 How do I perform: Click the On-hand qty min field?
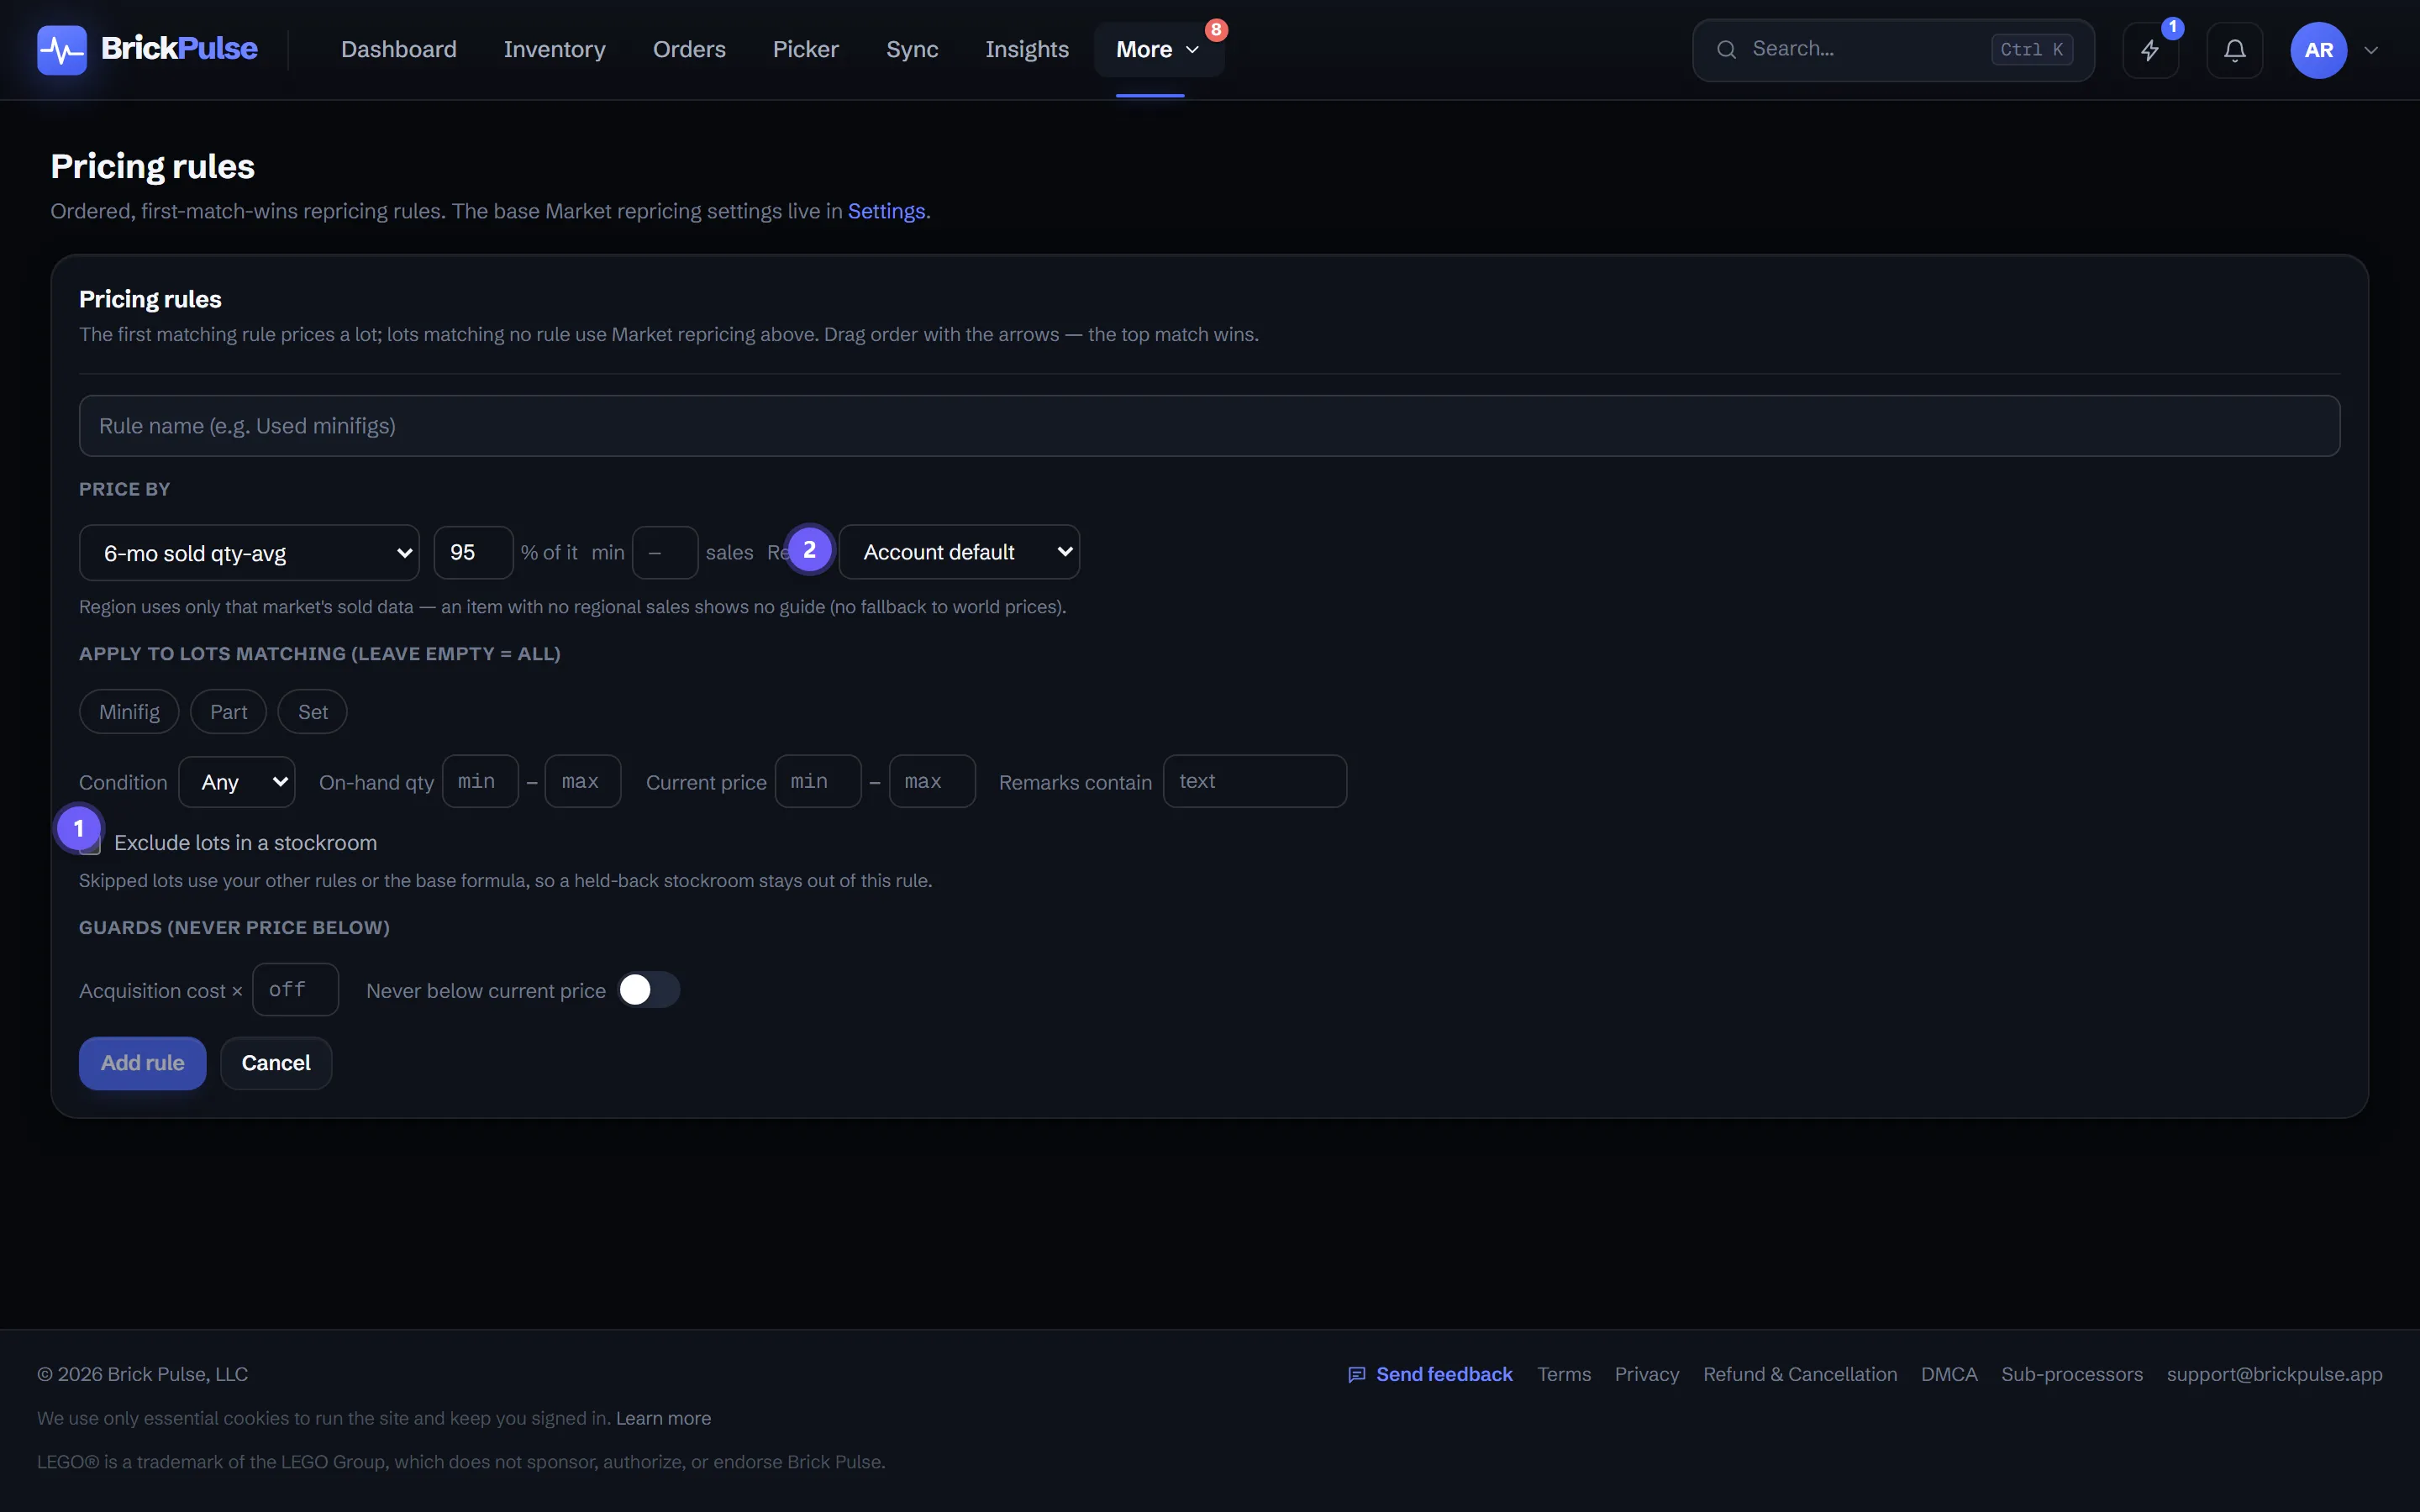pyautogui.click(x=480, y=782)
